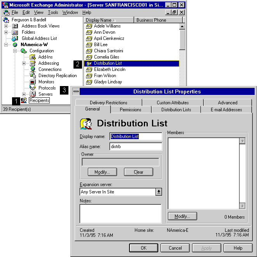
Task: Open the Tools menu
Action: pyautogui.click(x=53, y=12)
